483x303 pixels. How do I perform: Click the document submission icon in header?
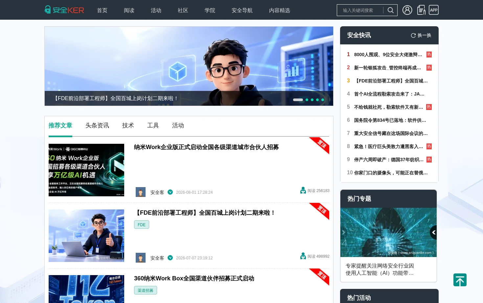click(421, 10)
